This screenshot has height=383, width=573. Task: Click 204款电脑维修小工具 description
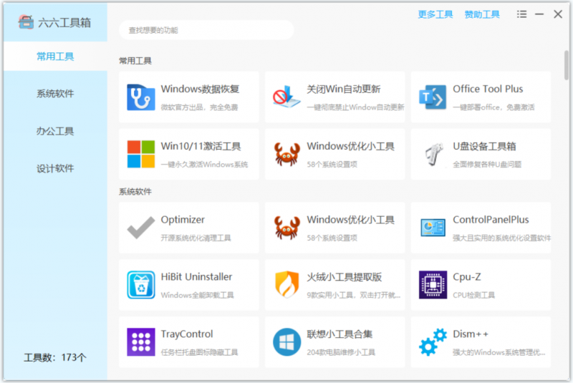341,352
